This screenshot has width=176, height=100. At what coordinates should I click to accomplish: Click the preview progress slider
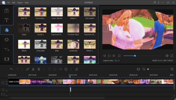pyautogui.click(x=142, y=56)
